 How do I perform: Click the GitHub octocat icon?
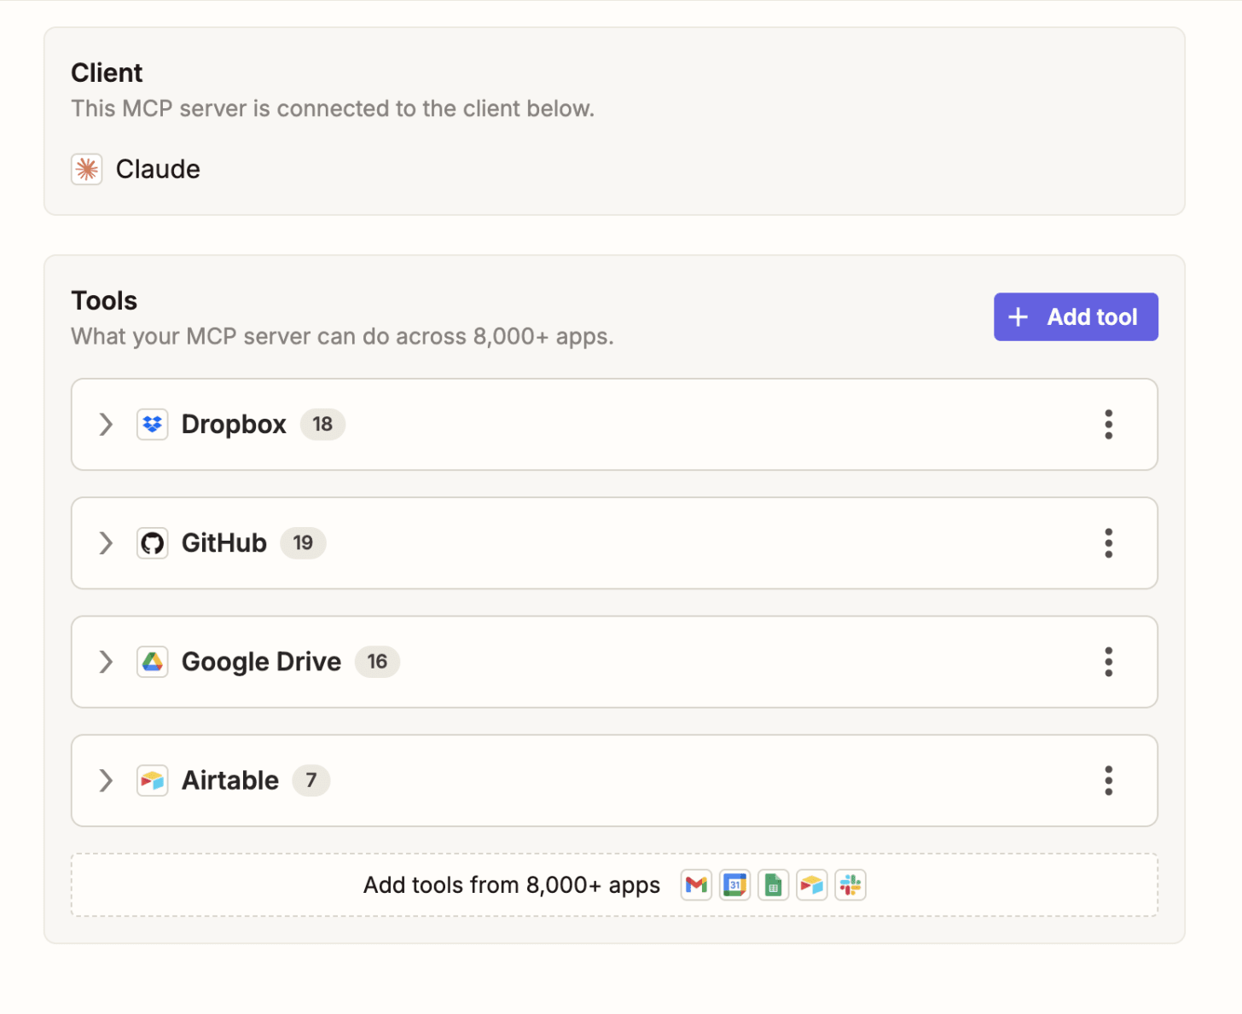(x=153, y=542)
